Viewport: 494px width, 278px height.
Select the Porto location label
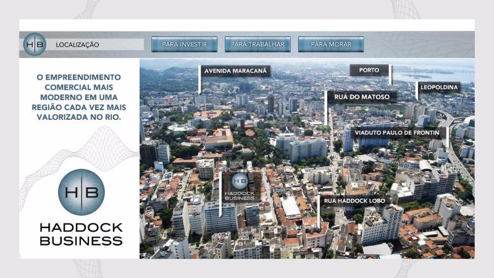tap(369, 70)
